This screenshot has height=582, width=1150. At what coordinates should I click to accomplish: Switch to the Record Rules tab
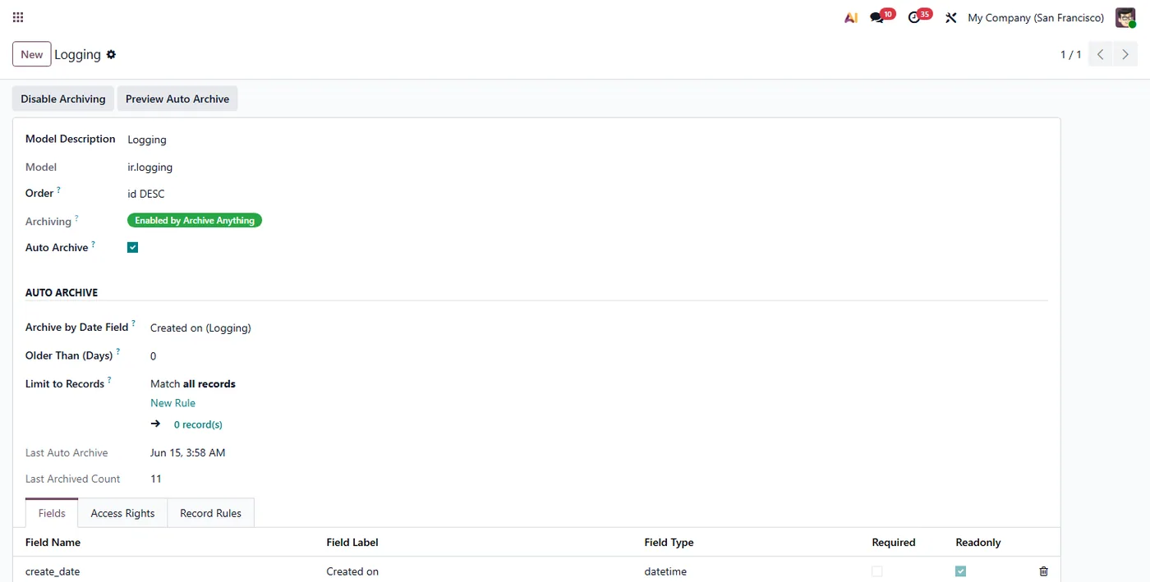(x=210, y=513)
